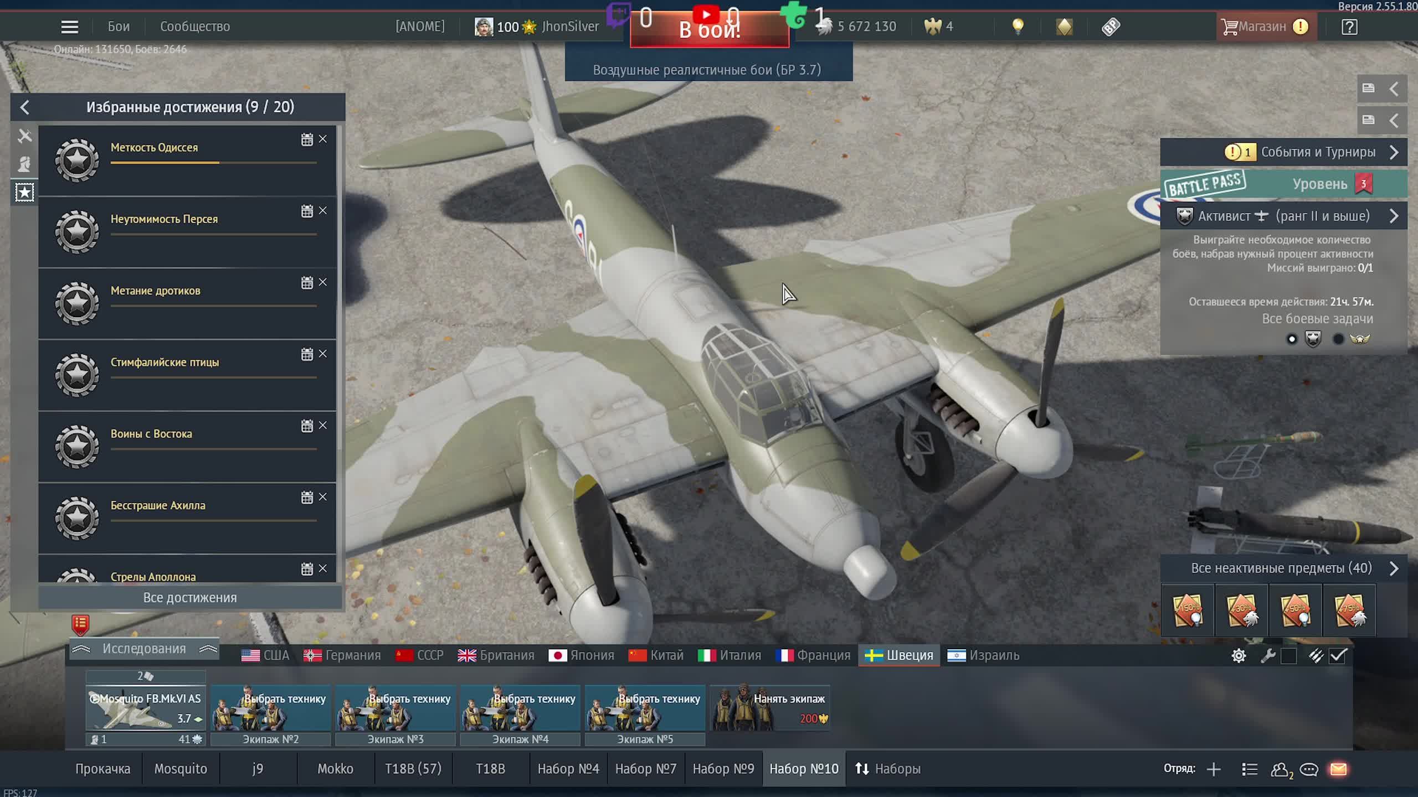This screenshot has height=797, width=1418.
Task: Open the red mail envelope icon
Action: [x=1338, y=769]
